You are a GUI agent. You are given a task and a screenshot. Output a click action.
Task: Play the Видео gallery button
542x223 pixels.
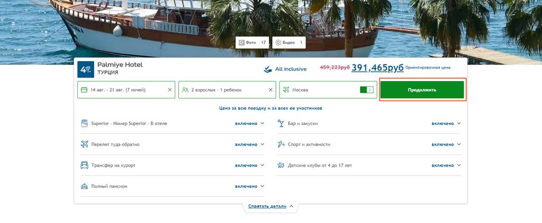pos(288,43)
